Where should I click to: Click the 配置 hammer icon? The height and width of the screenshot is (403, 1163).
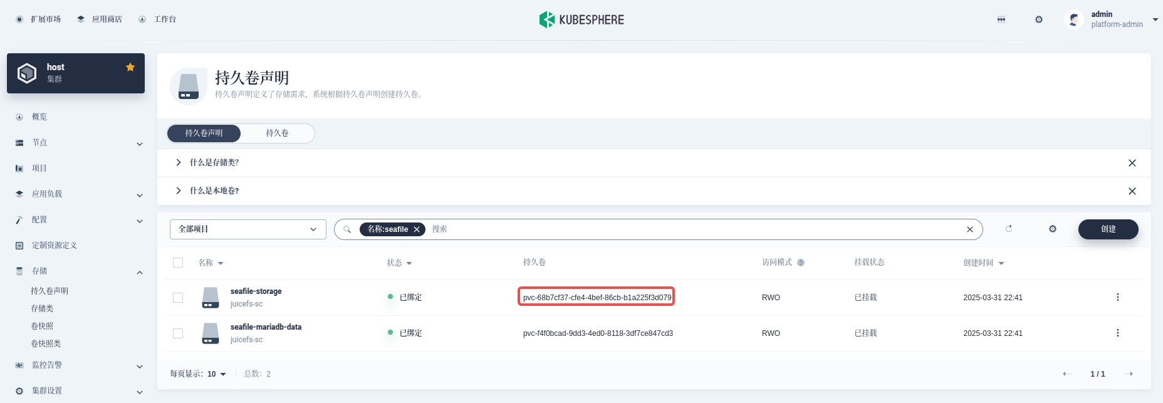tap(19, 220)
